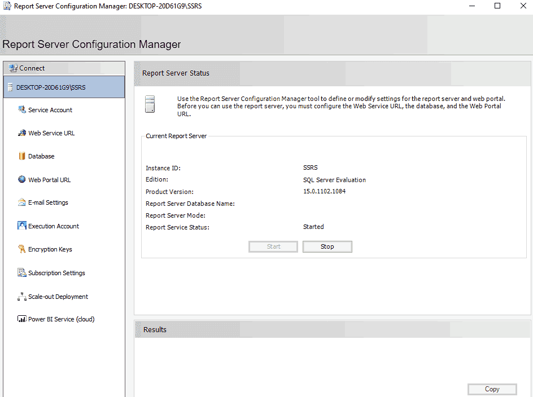Go to Encryption Keys settings
Image resolution: width=533 pixels, height=397 pixels.
click(x=50, y=249)
